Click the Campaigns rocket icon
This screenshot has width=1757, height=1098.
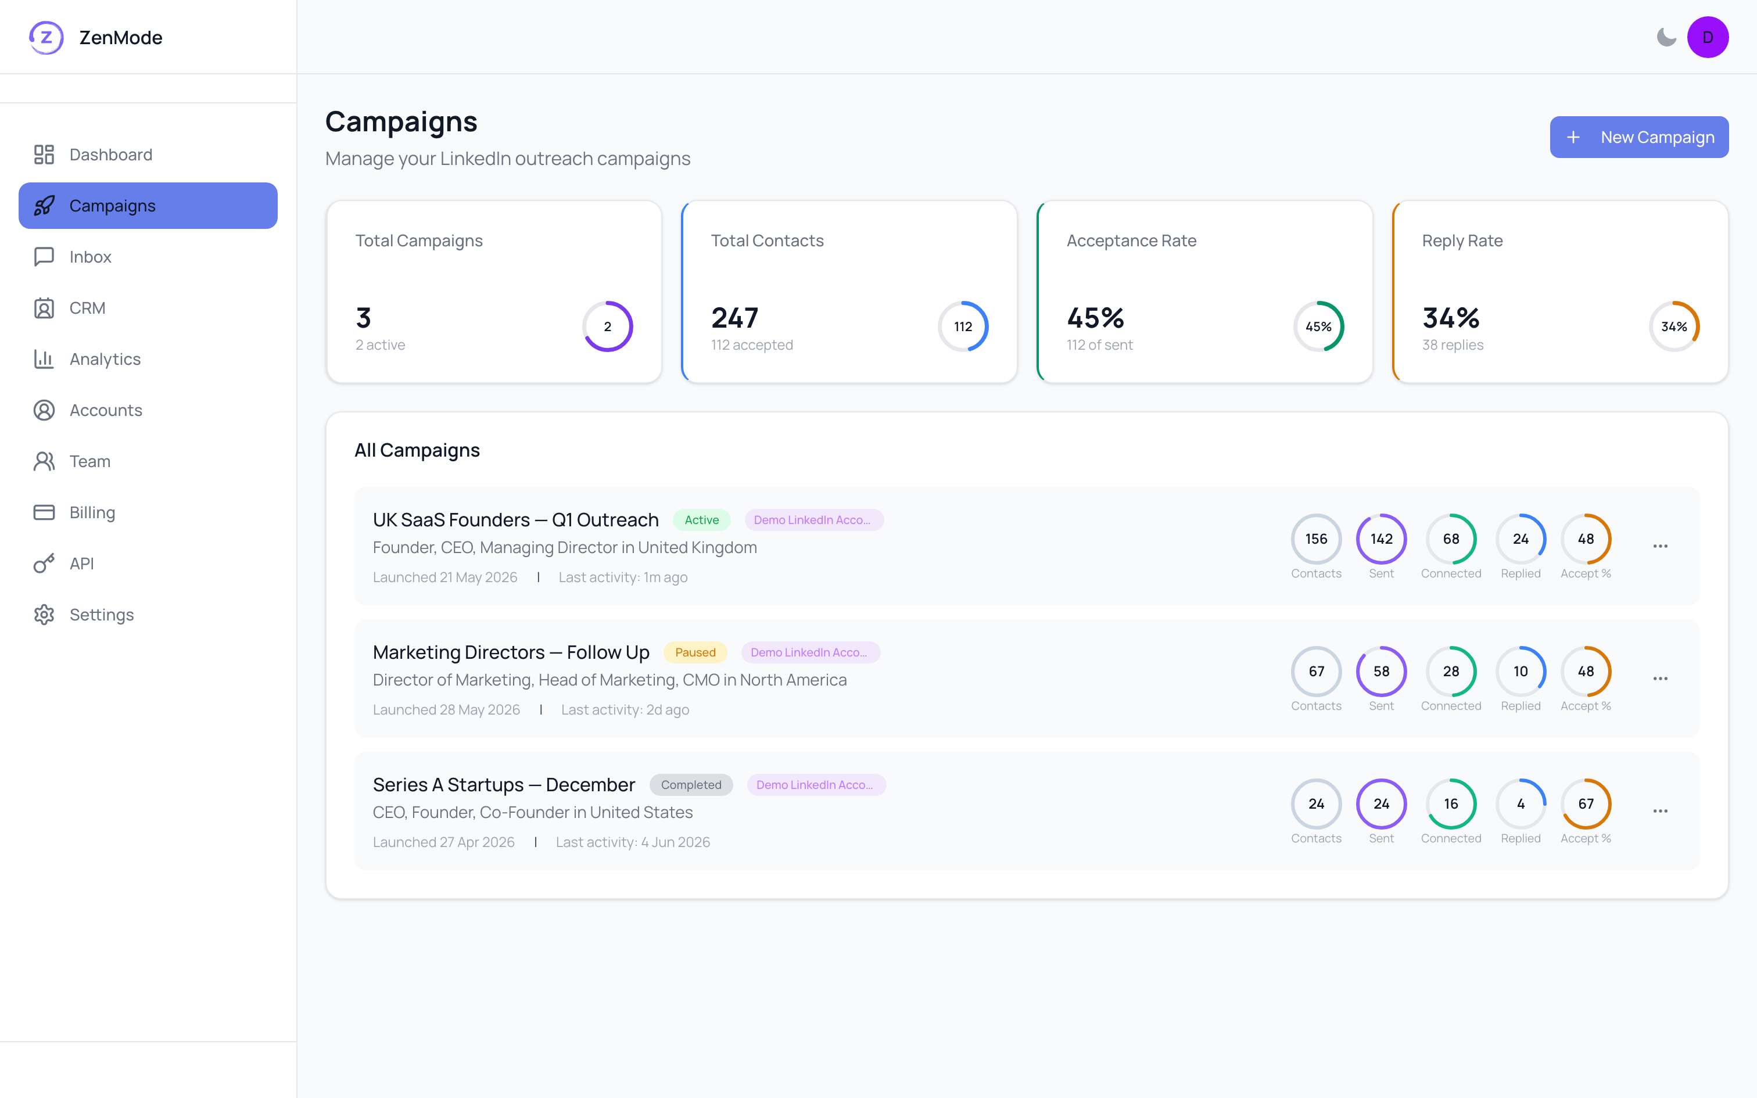tap(44, 206)
